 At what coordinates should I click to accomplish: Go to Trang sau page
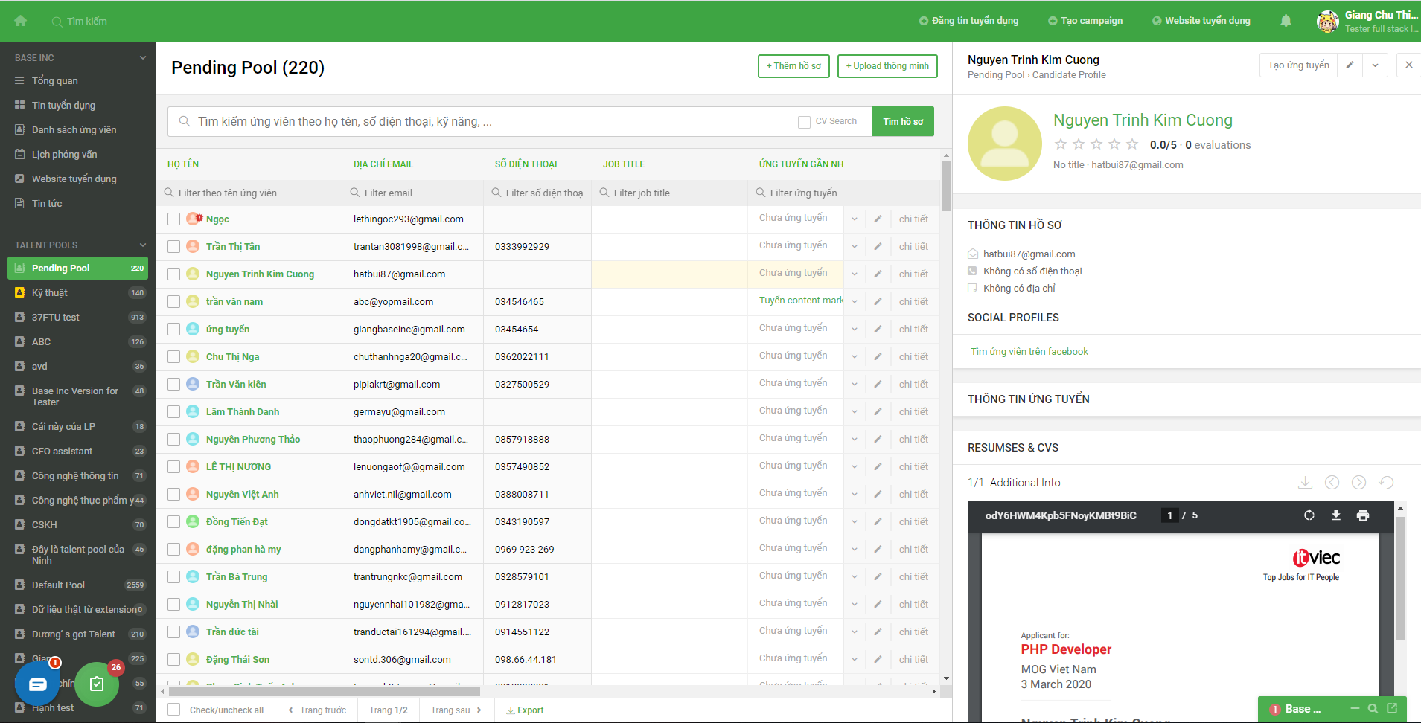pyautogui.click(x=456, y=710)
